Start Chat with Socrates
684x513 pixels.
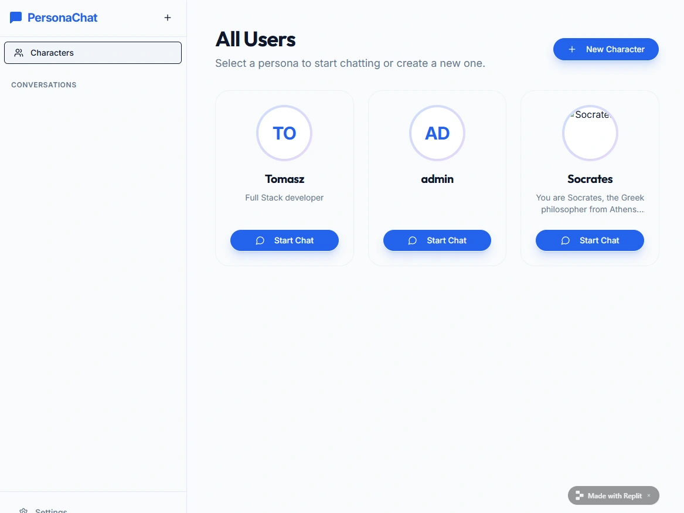click(590, 240)
